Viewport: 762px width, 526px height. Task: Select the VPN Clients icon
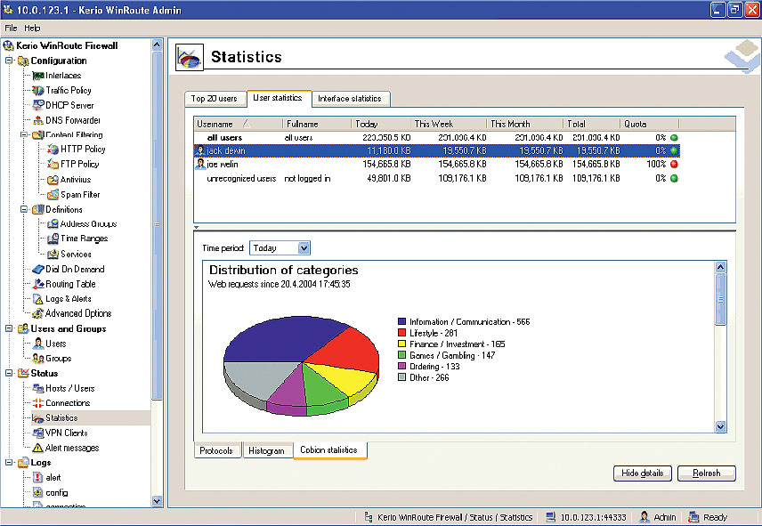[38, 433]
